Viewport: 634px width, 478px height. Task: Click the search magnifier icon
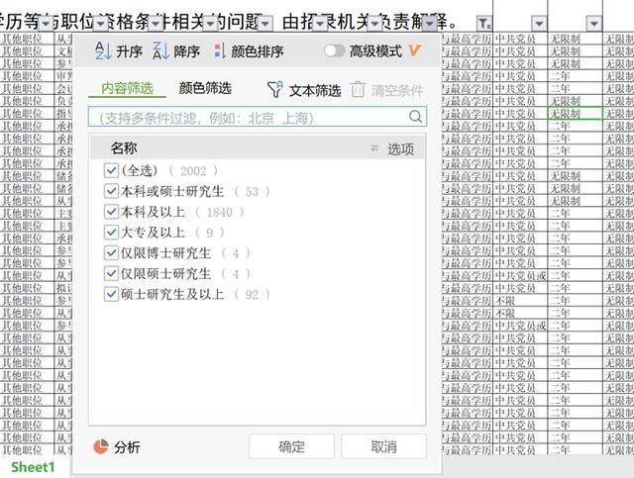click(415, 117)
